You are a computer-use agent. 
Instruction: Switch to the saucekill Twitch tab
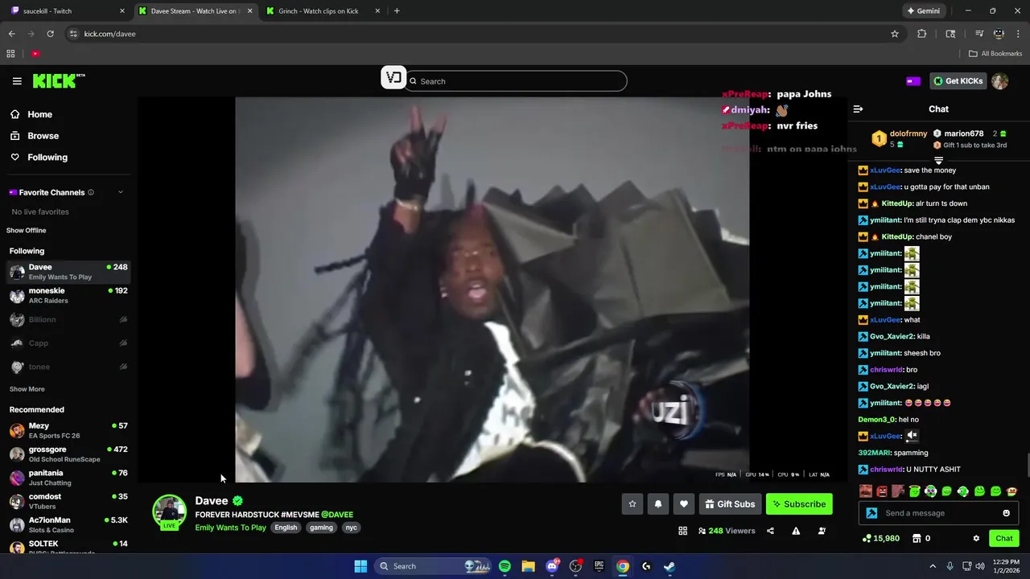click(x=68, y=11)
